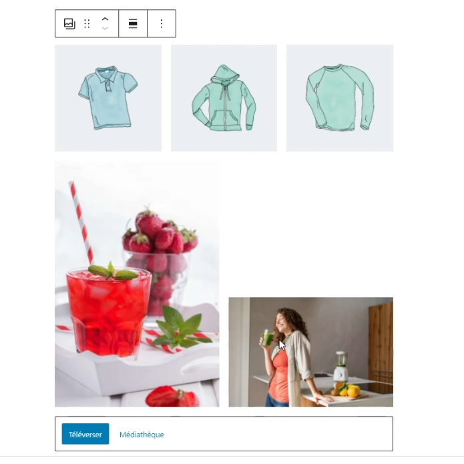This screenshot has height=464, width=464.
Task: Select the blue polo shirt image
Action: point(108,98)
